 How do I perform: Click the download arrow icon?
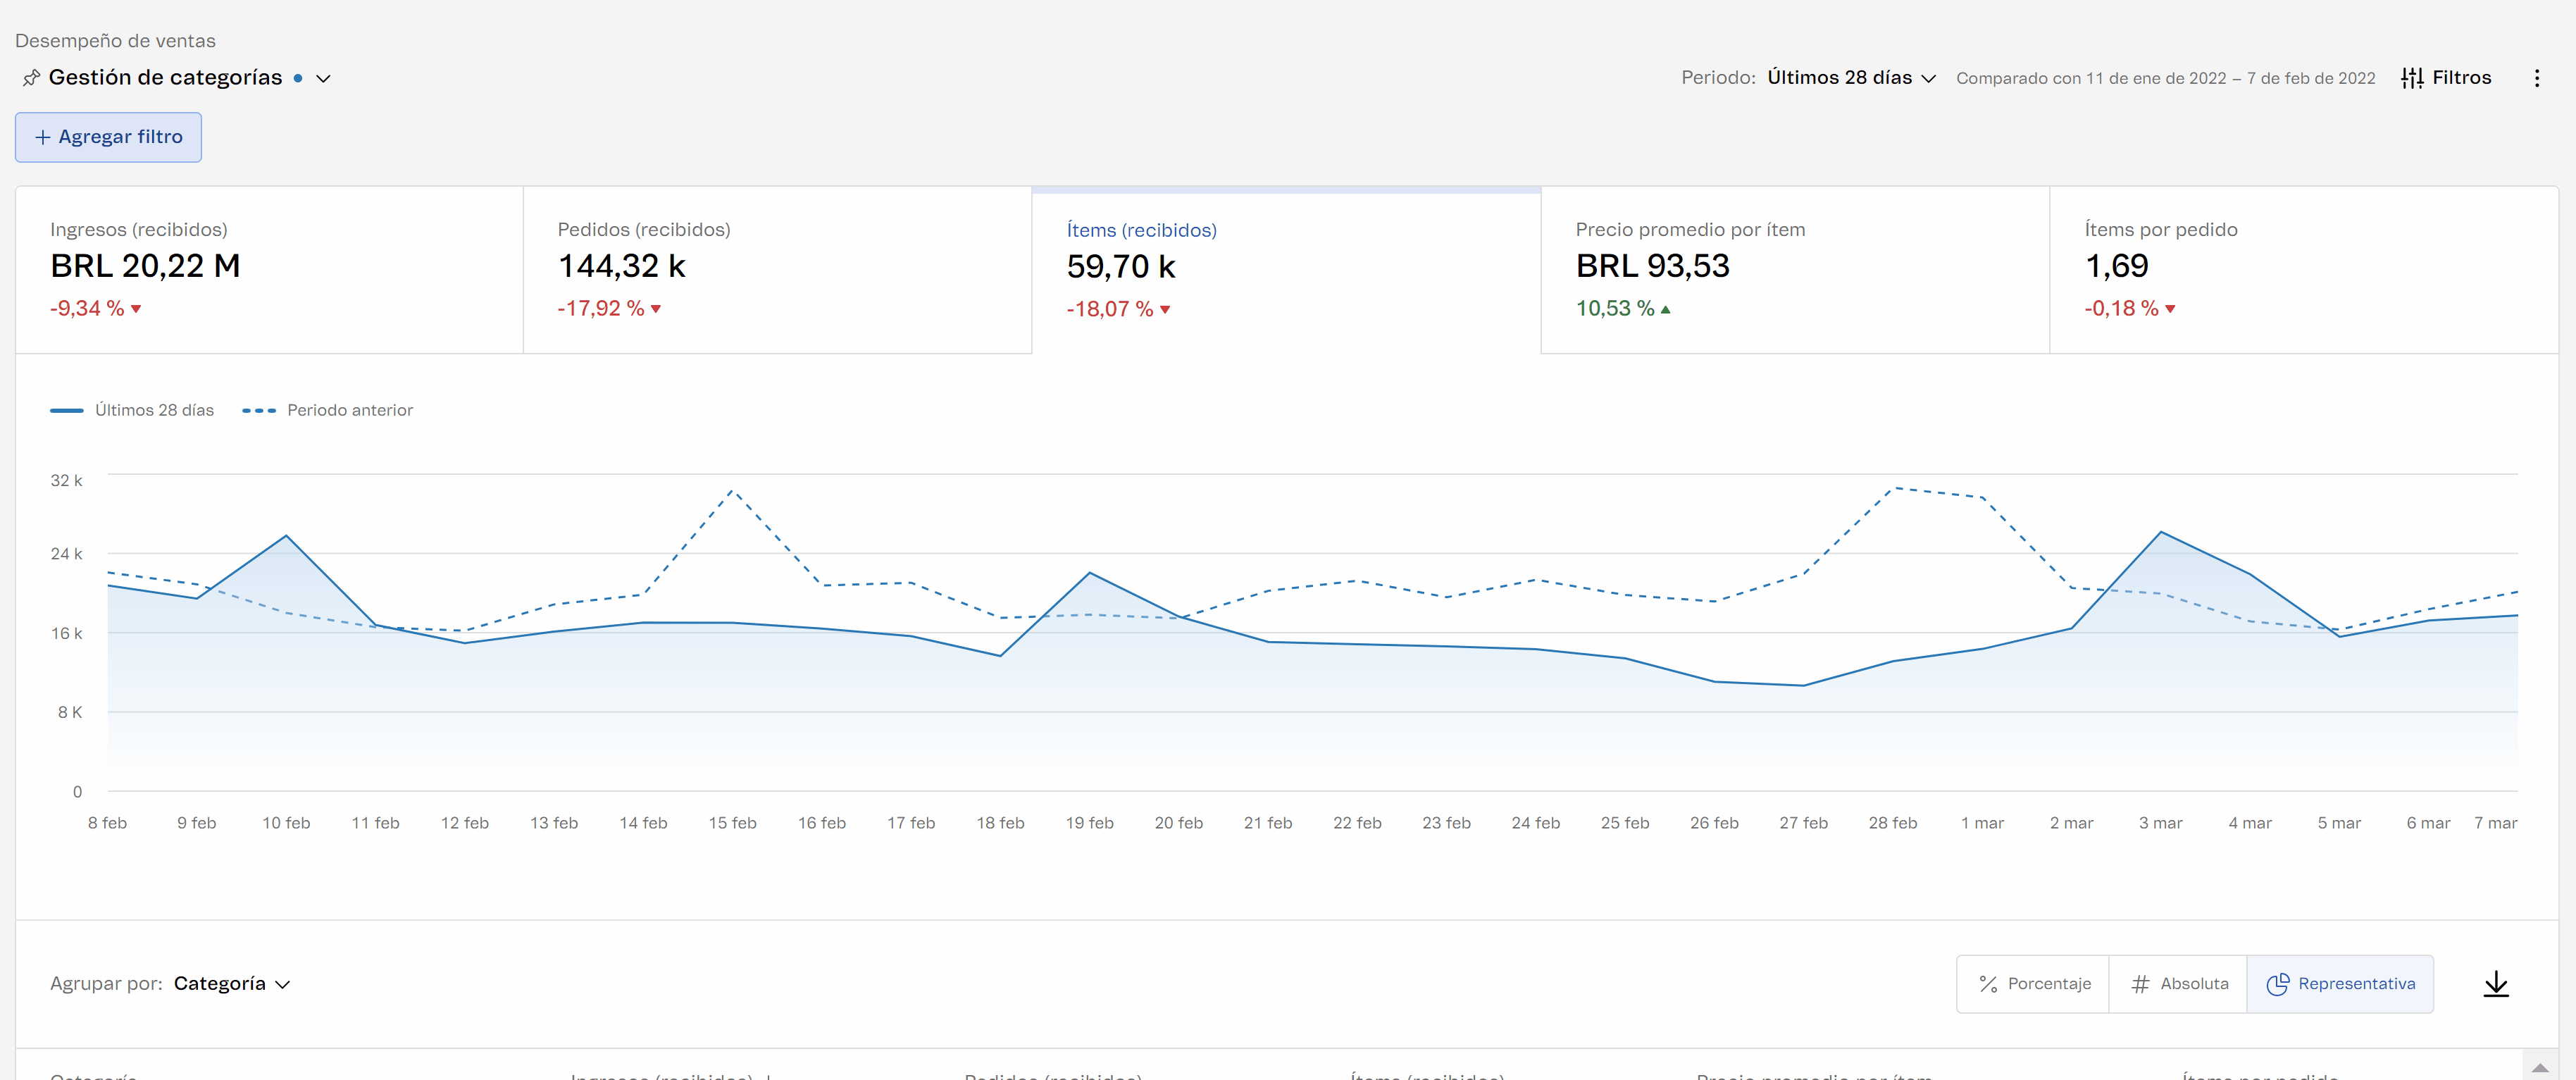coord(2495,984)
